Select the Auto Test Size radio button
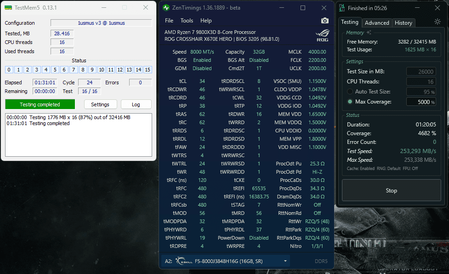The height and width of the screenshot is (274, 449). click(350, 92)
